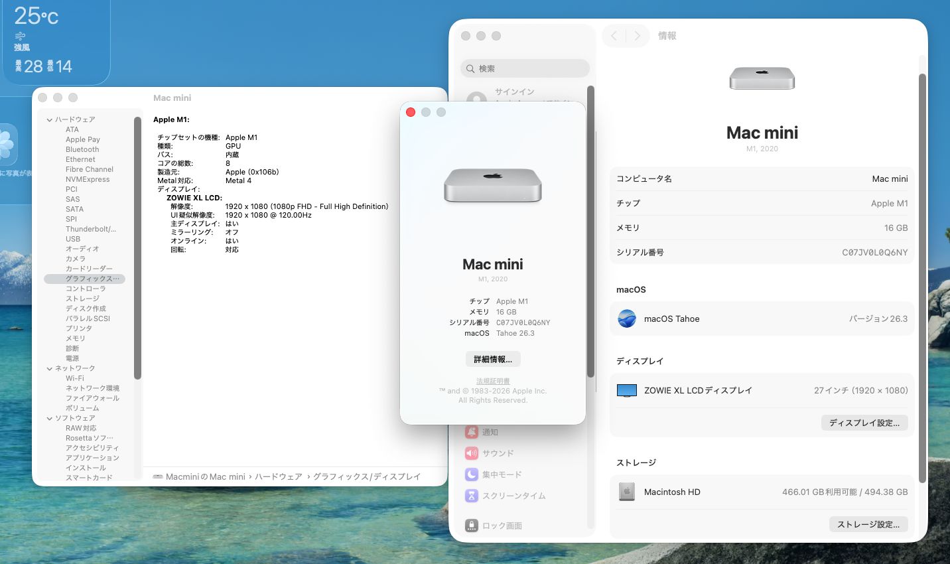
Task: Click the macOS Tahoe icon
Action: pos(627,318)
